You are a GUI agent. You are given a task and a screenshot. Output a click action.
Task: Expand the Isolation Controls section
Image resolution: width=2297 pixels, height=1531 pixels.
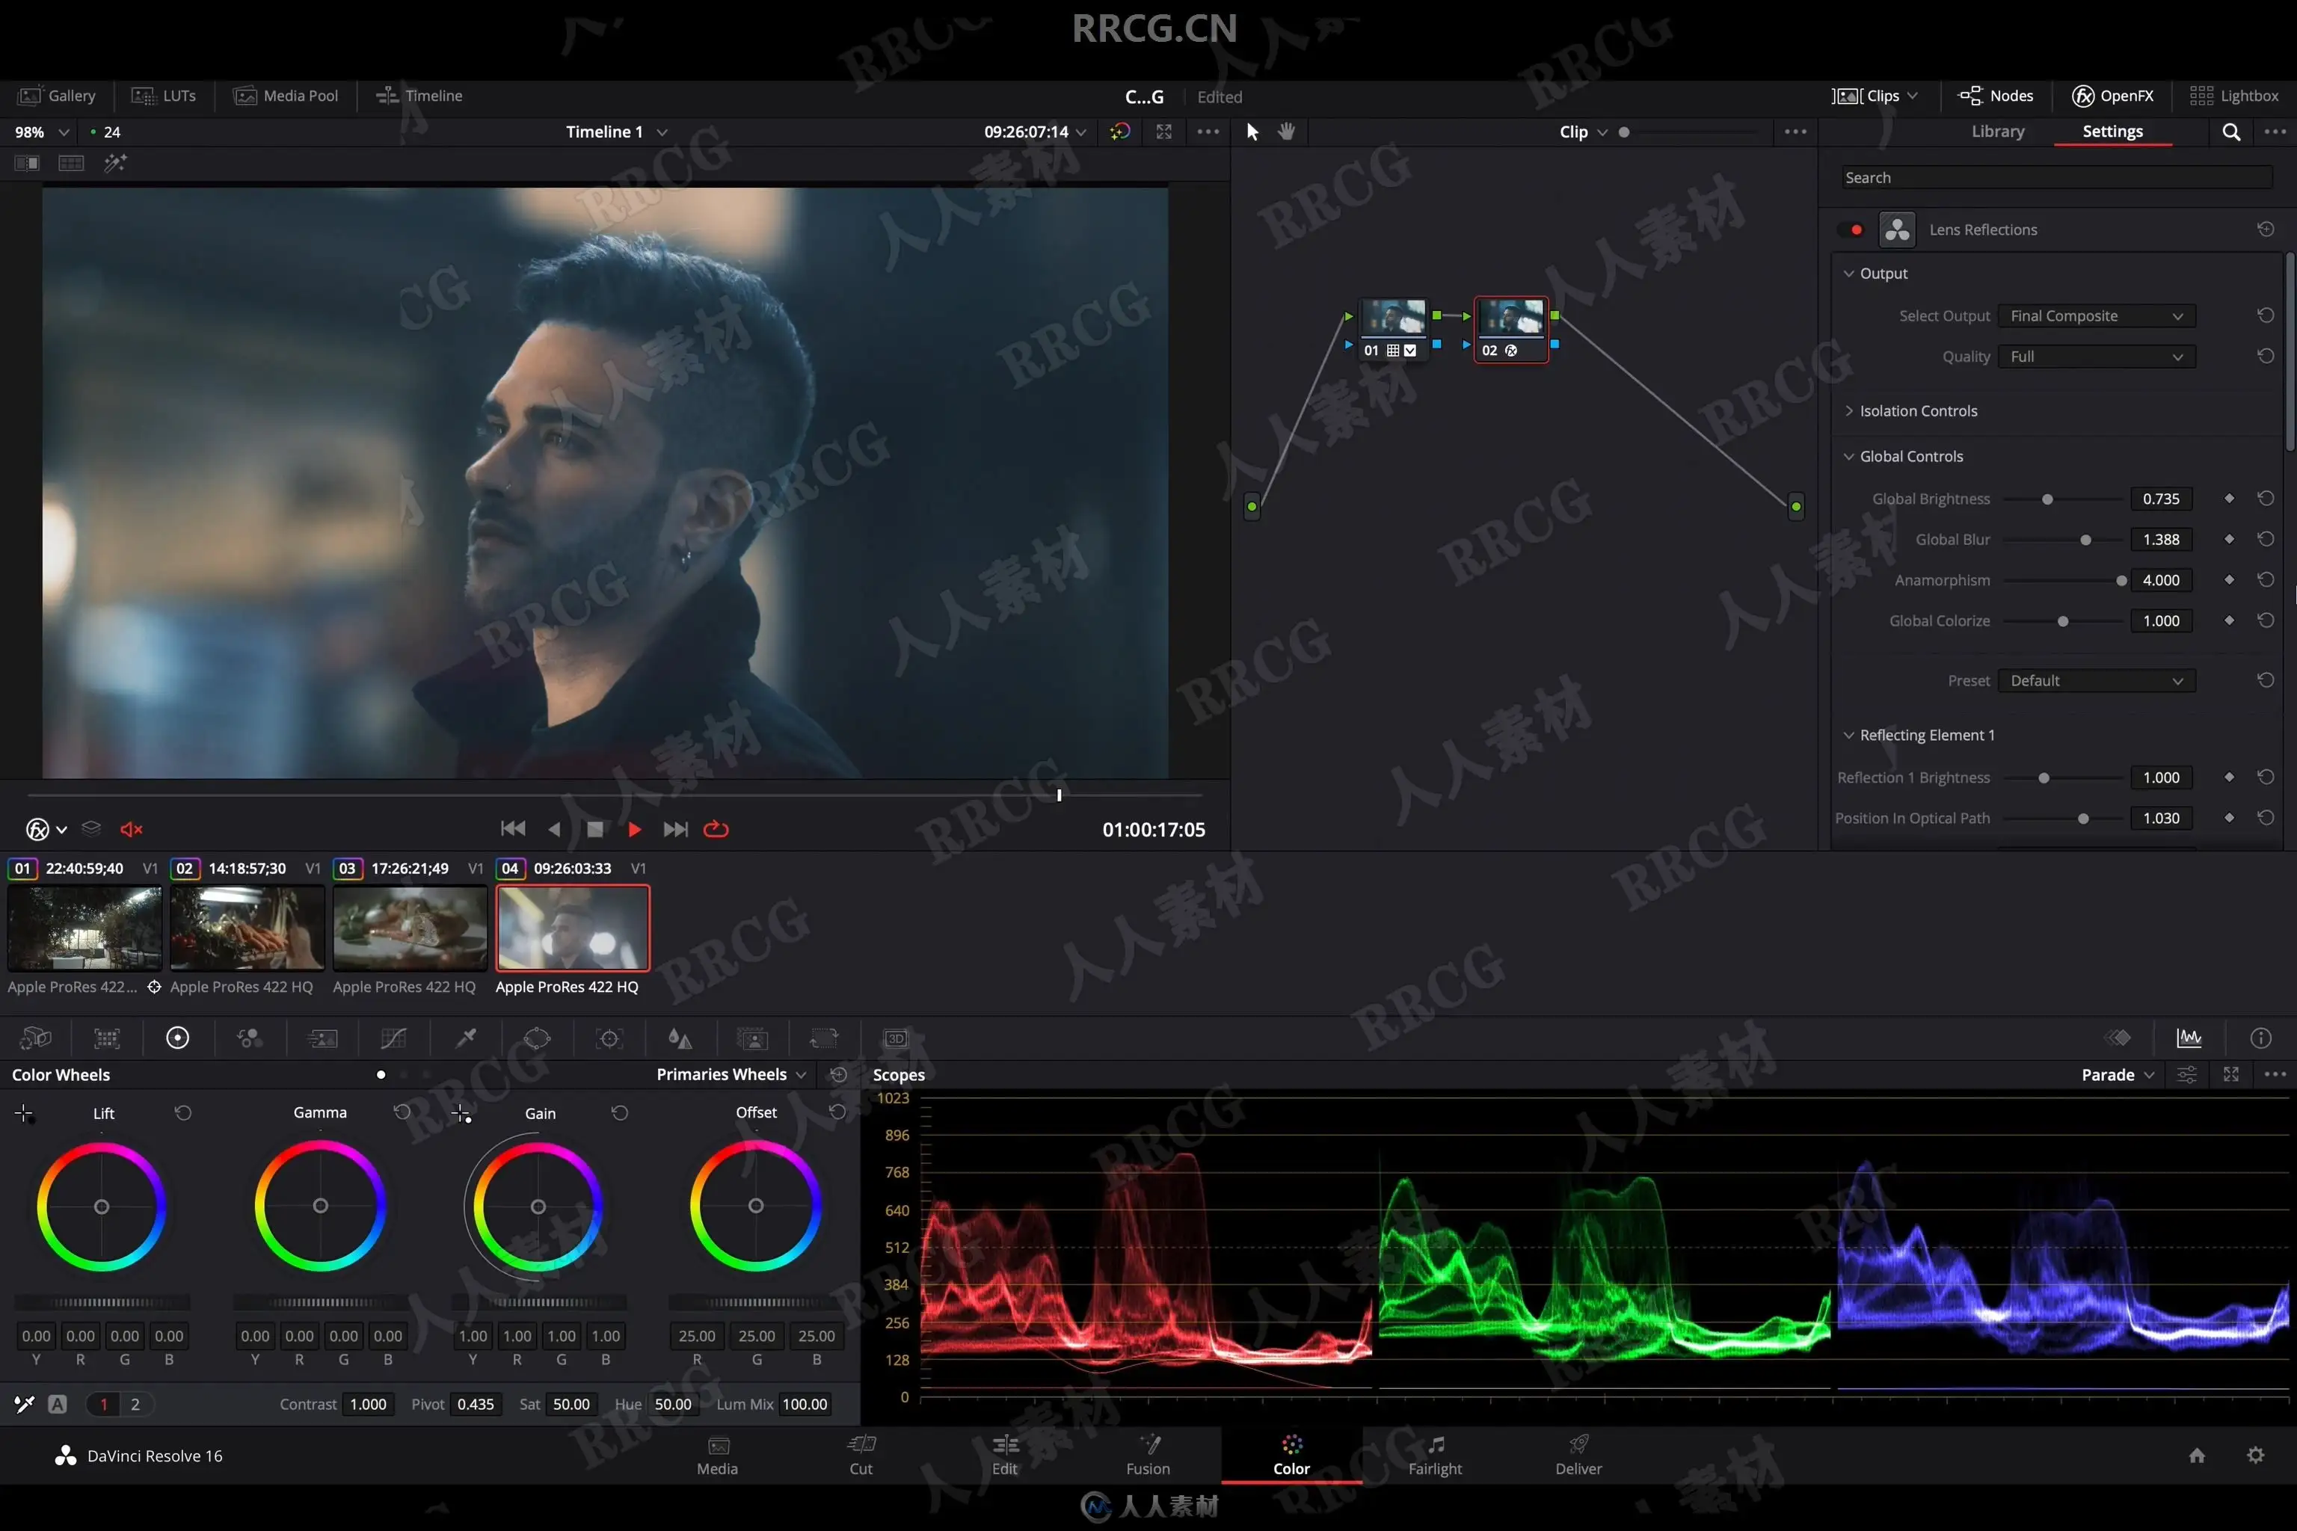click(1917, 411)
